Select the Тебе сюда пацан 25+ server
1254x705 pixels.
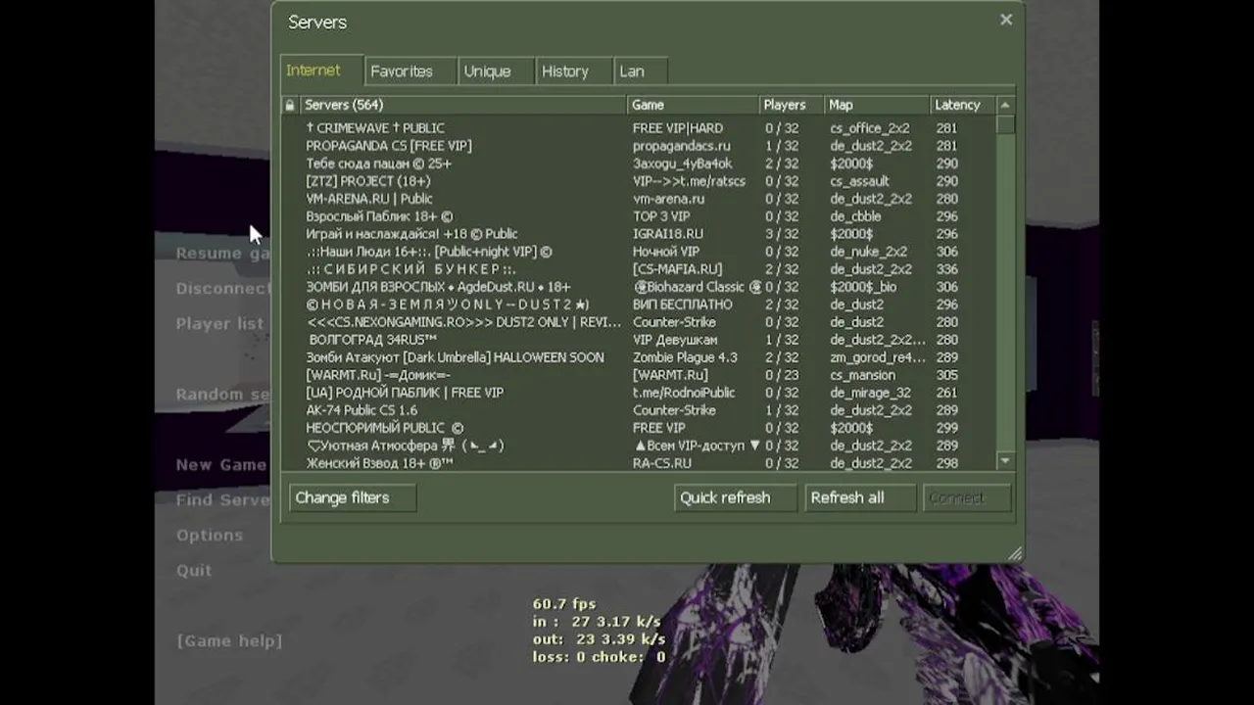coord(637,164)
